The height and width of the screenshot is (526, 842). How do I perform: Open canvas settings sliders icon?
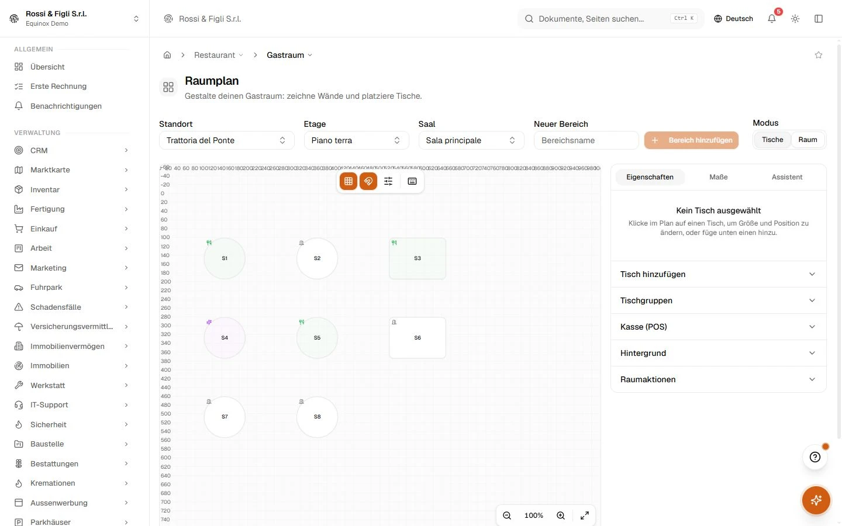(x=388, y=181)
